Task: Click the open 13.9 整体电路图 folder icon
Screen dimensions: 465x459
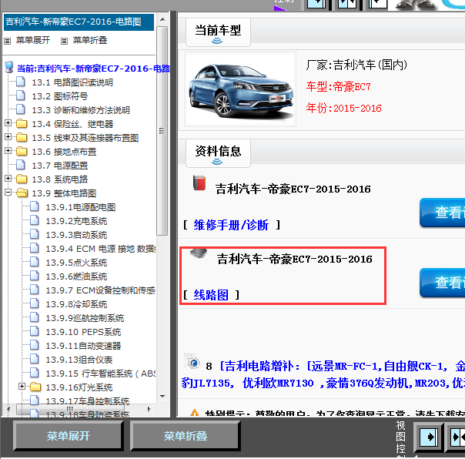Action: click(x=22, y=193)
